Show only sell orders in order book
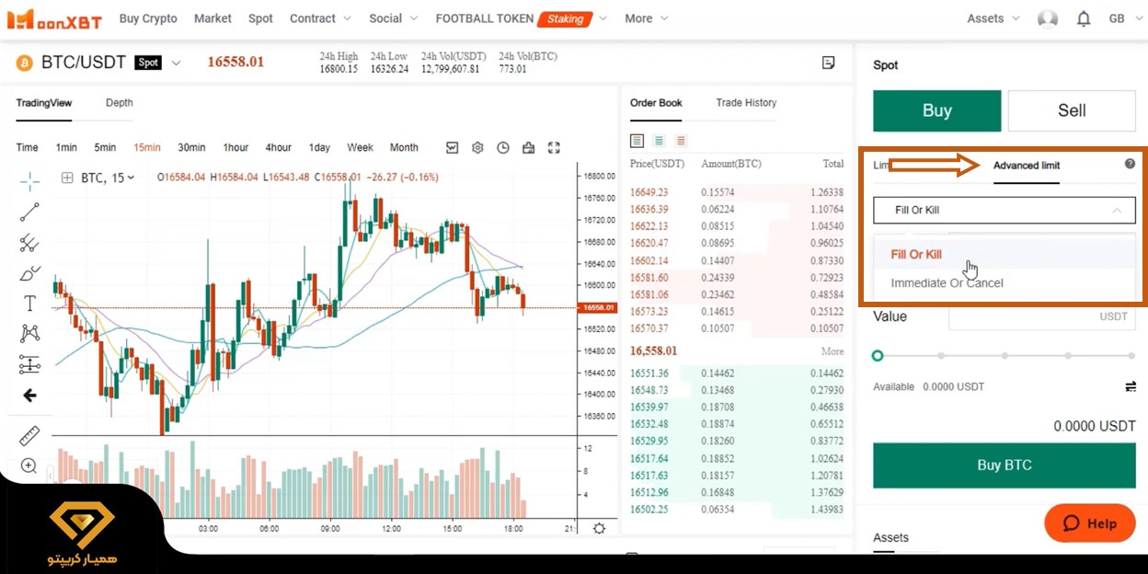1148x574 pixels. click(681, 141)
